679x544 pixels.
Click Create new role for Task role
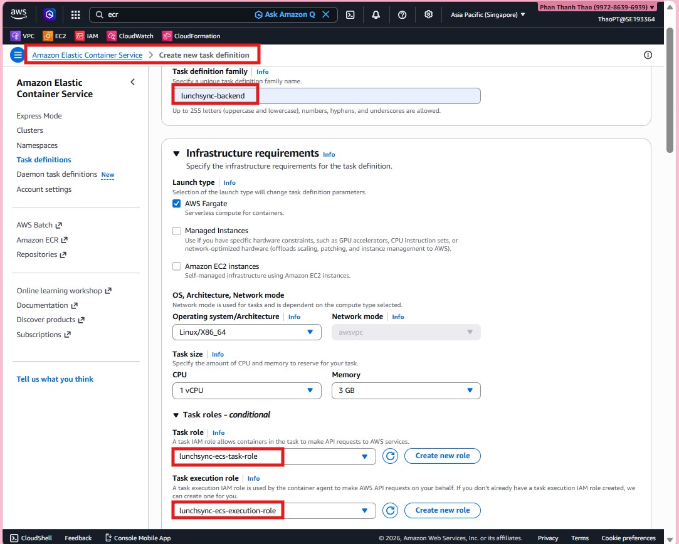pos(443,456)
